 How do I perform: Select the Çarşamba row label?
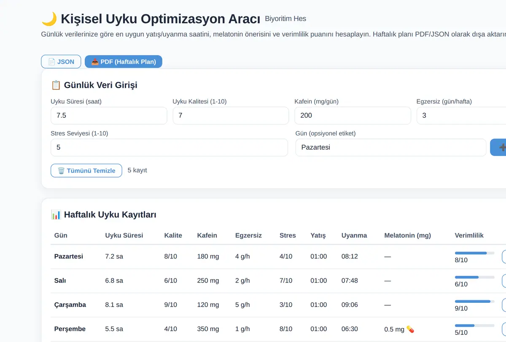click(x=70, y=304)
